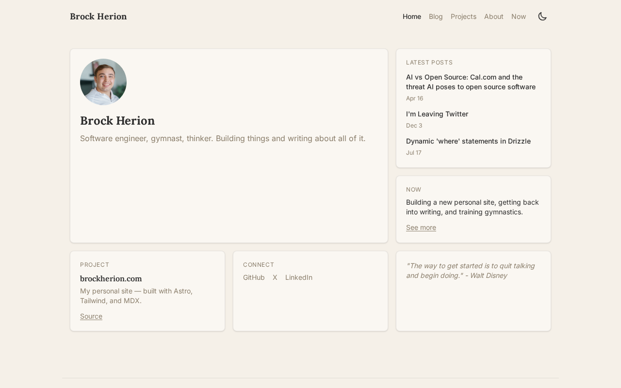Navigate to the About page
Viewport: 621px width, 388px height.
pyautogui.click(x=493, y=16)
